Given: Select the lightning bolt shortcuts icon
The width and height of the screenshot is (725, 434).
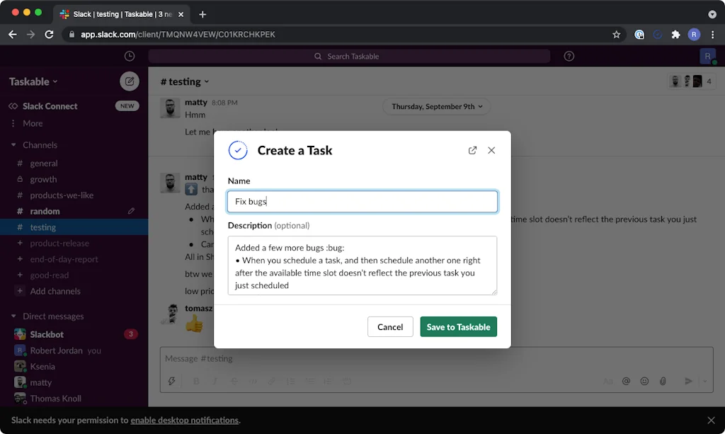Looking at the screenshot, I should 172,381.
